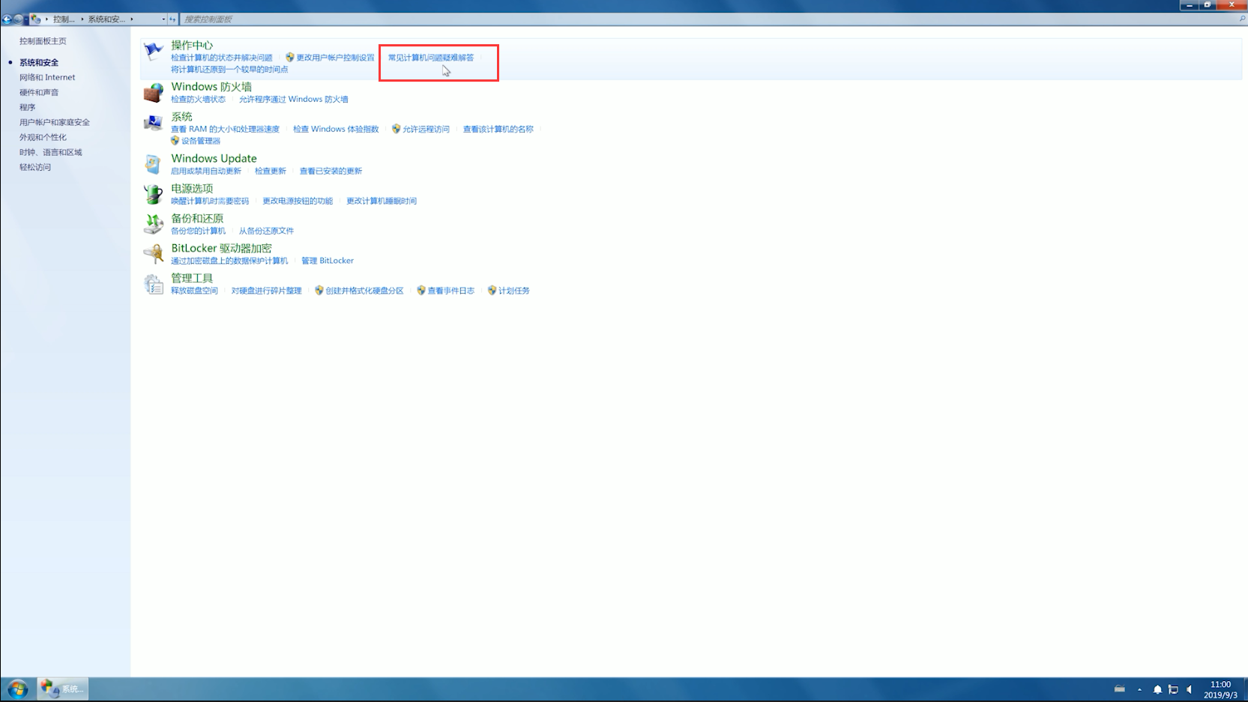Select 程序 in sidebar
This screenshot has width=1248, height=702.
[27, 107]
